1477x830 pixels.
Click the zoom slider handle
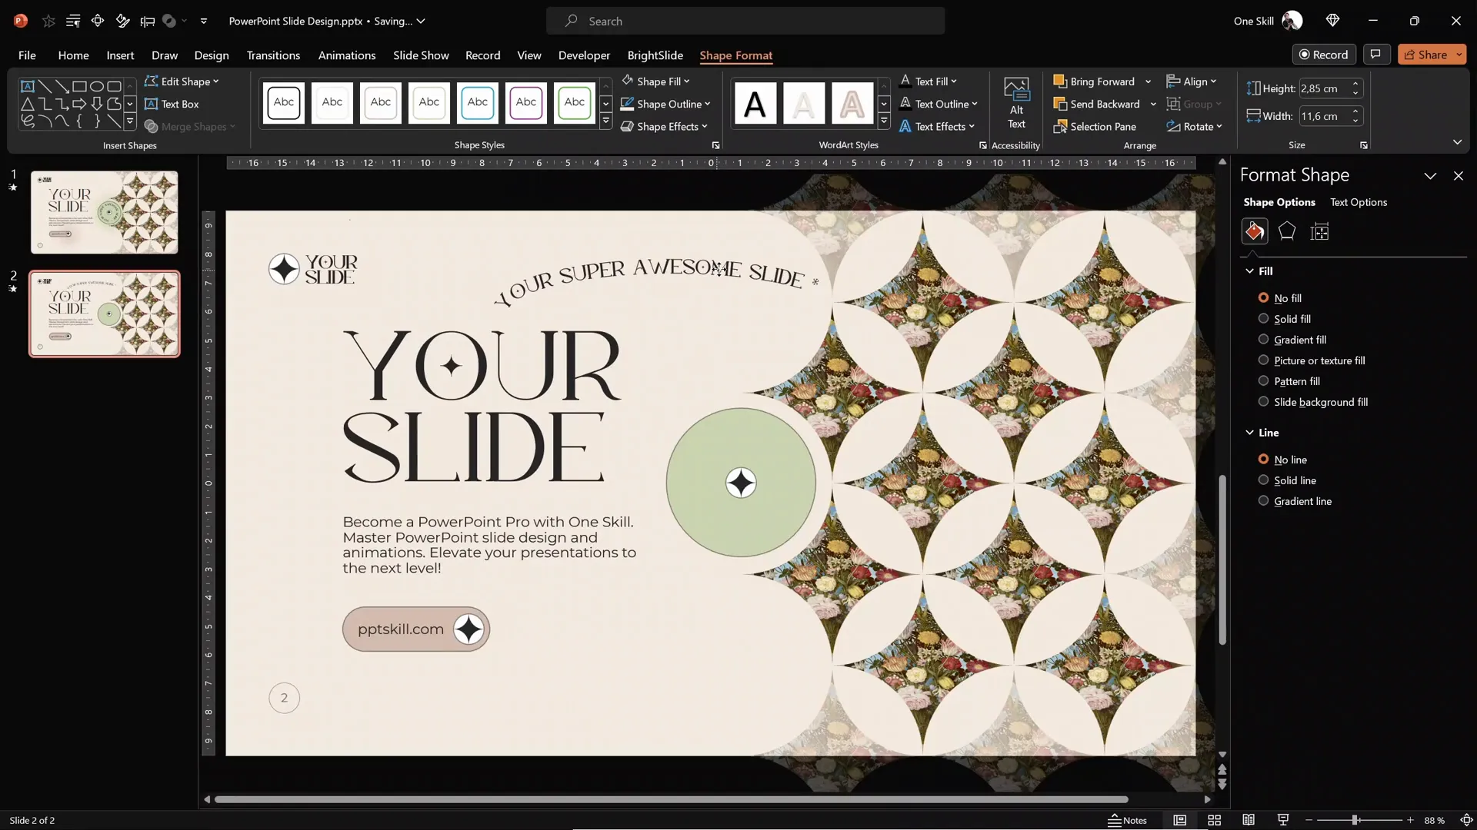[1355, 820]
